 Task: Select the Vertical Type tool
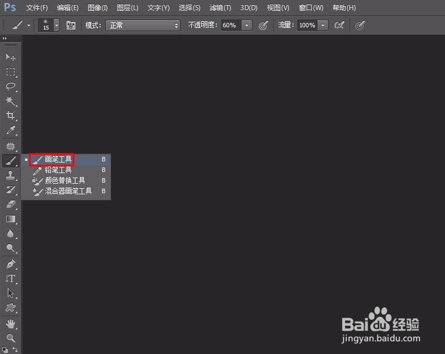tap(11, 279)
